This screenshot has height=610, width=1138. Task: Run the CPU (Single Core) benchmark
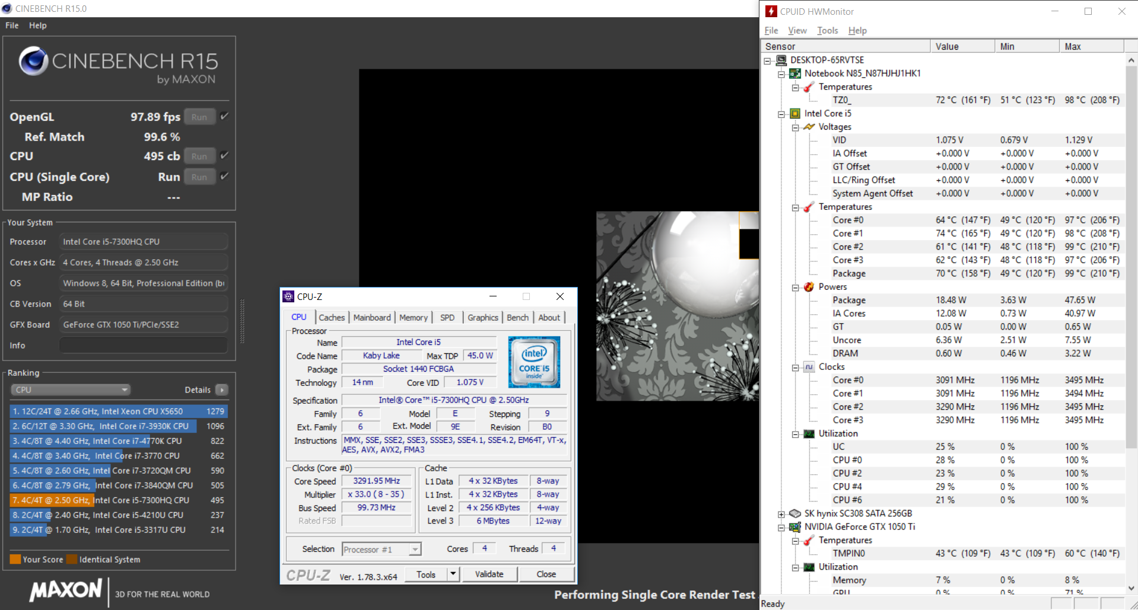point(199,177)
